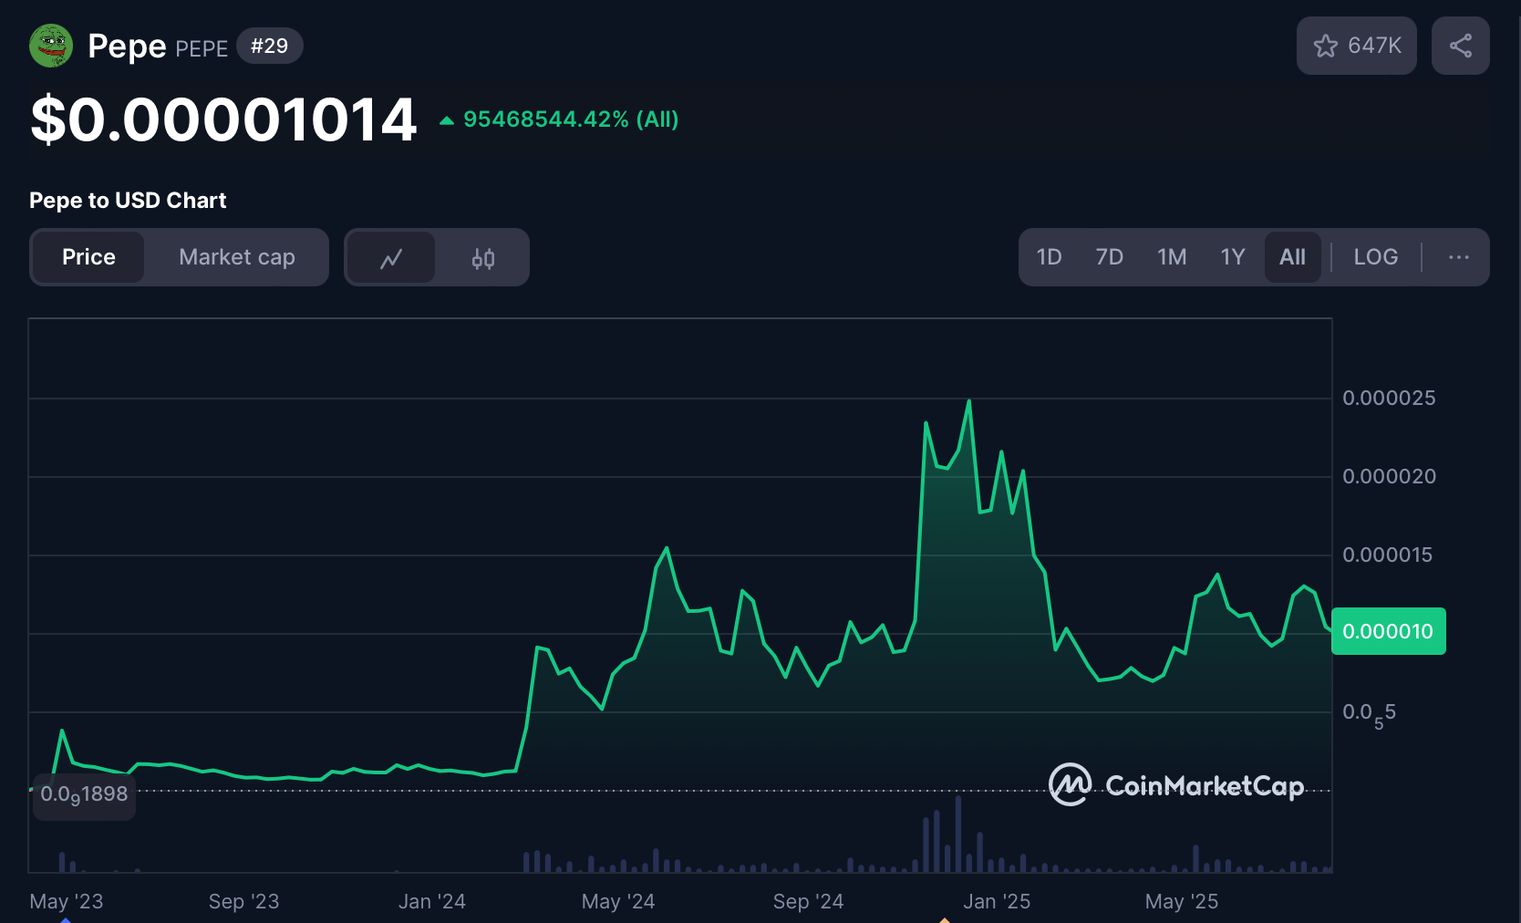This screenshot has height=923, width=1521.
Task: Toggle LOG scale on chart
Action: pos(1376,257)
